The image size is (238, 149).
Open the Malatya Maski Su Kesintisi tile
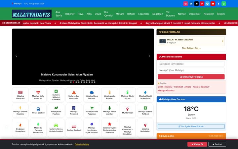(x=145, y=95)
